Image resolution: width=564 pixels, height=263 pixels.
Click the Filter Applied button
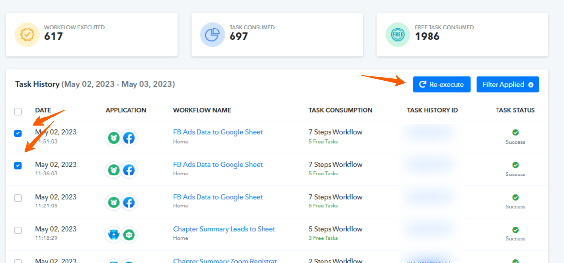pyautogui.click(x=507, y=85)
